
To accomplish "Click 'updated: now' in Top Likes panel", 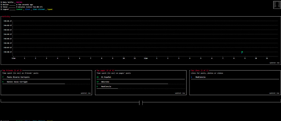I will pyautogui.click(x=274, y=93).
